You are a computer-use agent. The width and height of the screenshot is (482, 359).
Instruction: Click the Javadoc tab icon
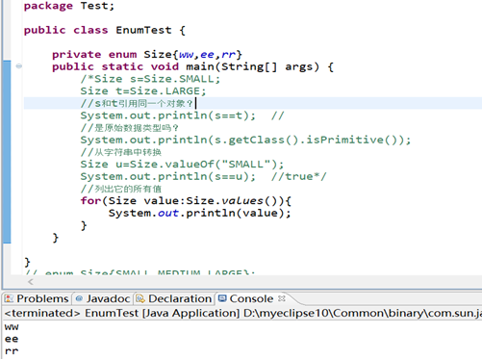tap(79, 298)
